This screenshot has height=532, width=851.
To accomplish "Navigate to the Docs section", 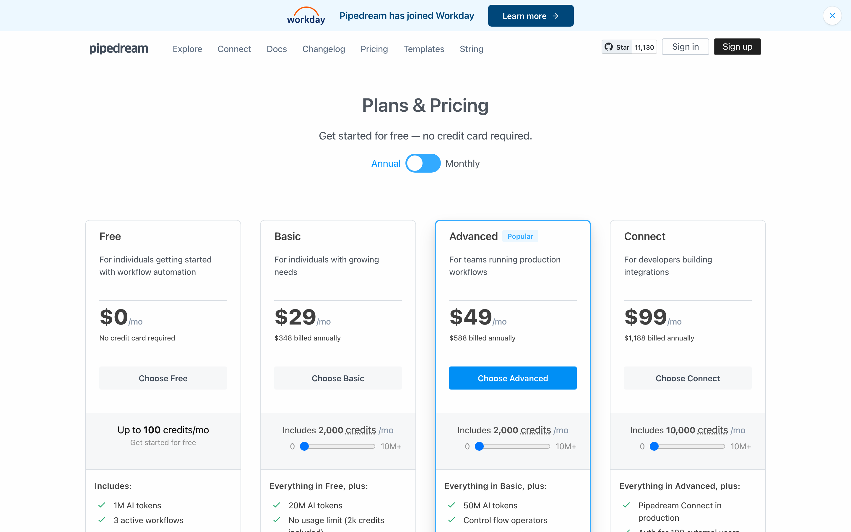I will click(276, 49).
